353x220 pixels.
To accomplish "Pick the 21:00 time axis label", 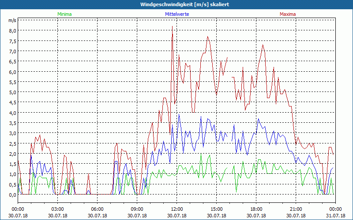I will 296,209.
